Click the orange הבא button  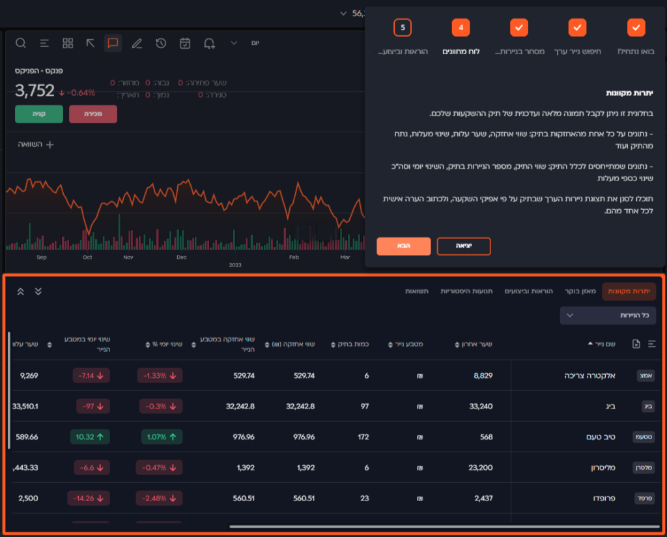point(403,246)
